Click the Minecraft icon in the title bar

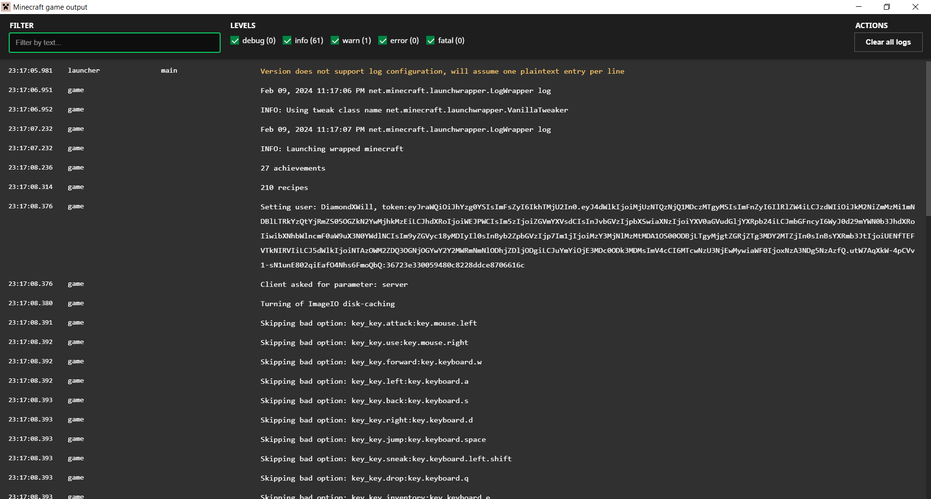[x=6, y=7]
